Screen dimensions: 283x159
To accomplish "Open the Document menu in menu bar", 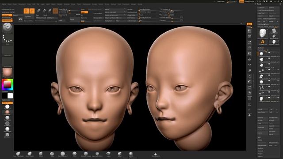I will tap(22, 4).
